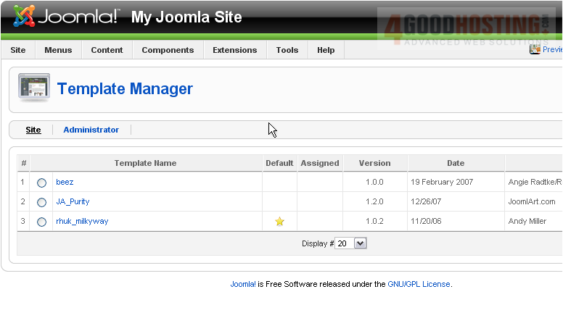Click the Template Name column header
Viewport: 563px width, 326px height.
coord(145,163)
